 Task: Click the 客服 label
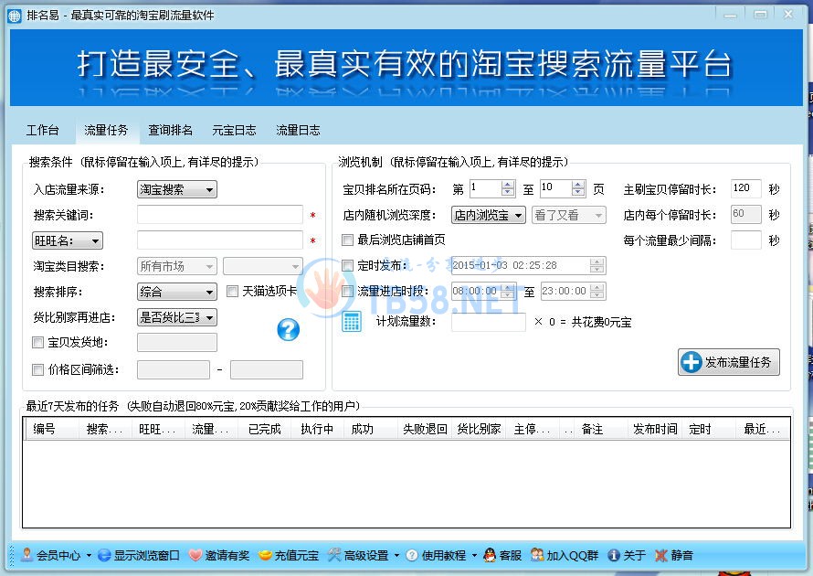[511, 556]
